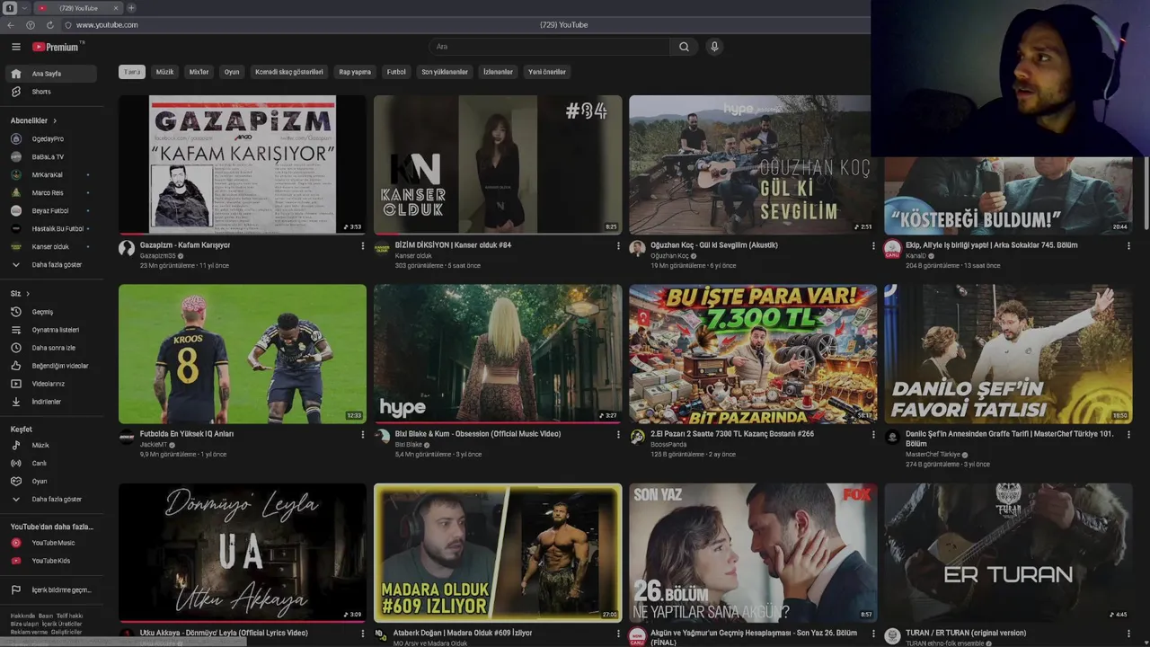Image resolution: width=1150 pixels, height=647 pixels.
Task: Open Futbolda En Yüksek IQ Anları title
Action: [x=187, y=434]
